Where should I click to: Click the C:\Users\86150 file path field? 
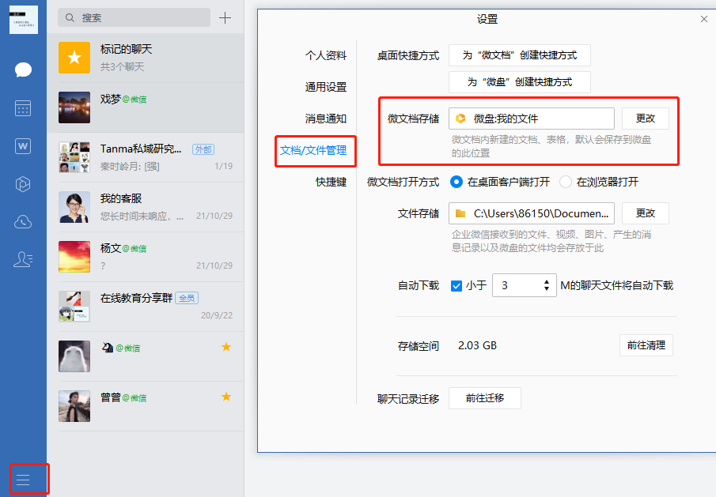[532, 213]
